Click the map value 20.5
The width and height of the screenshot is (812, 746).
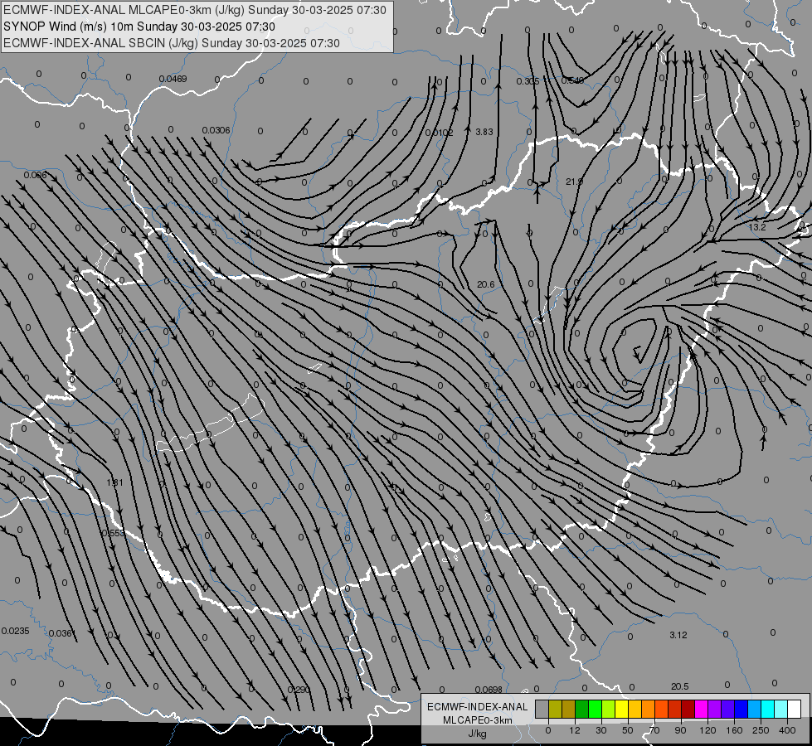tap(680, 686)
